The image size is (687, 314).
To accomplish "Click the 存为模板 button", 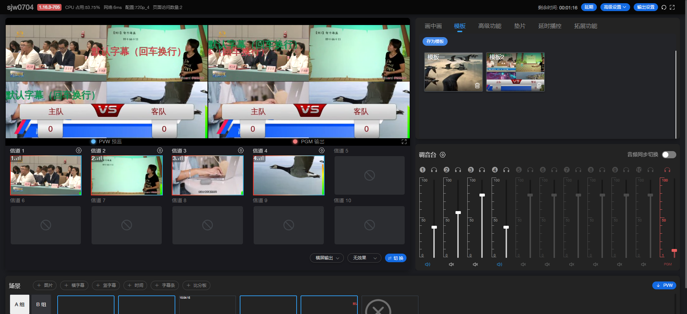I will (435, 41).
